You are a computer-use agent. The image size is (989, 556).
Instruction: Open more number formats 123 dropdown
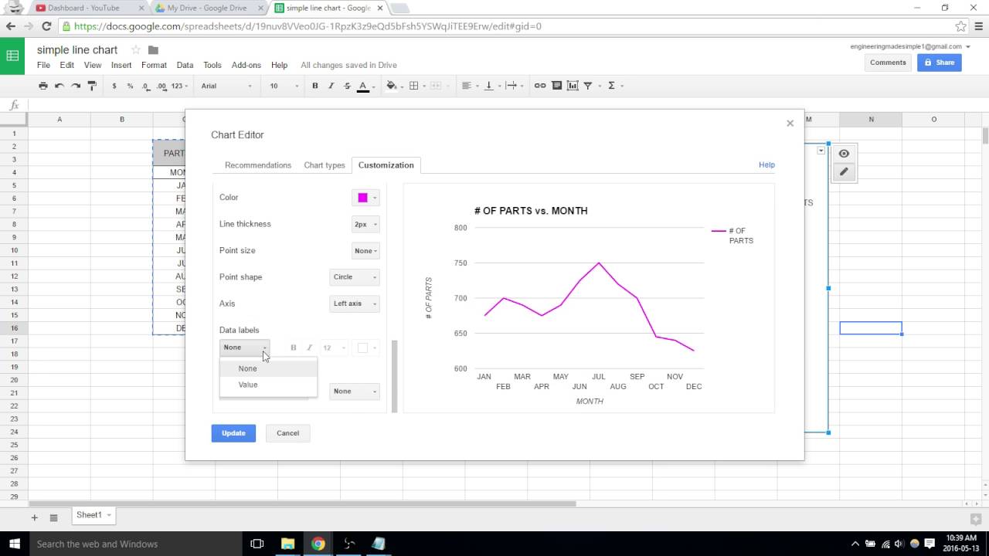[x=179, y=86]
